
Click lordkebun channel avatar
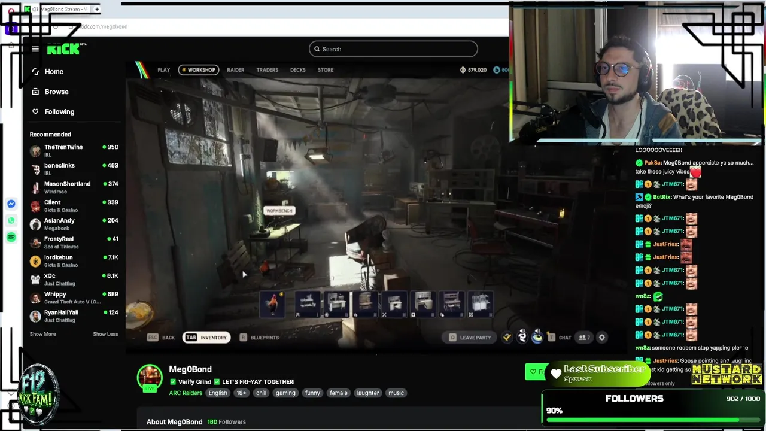pos(35,262)
